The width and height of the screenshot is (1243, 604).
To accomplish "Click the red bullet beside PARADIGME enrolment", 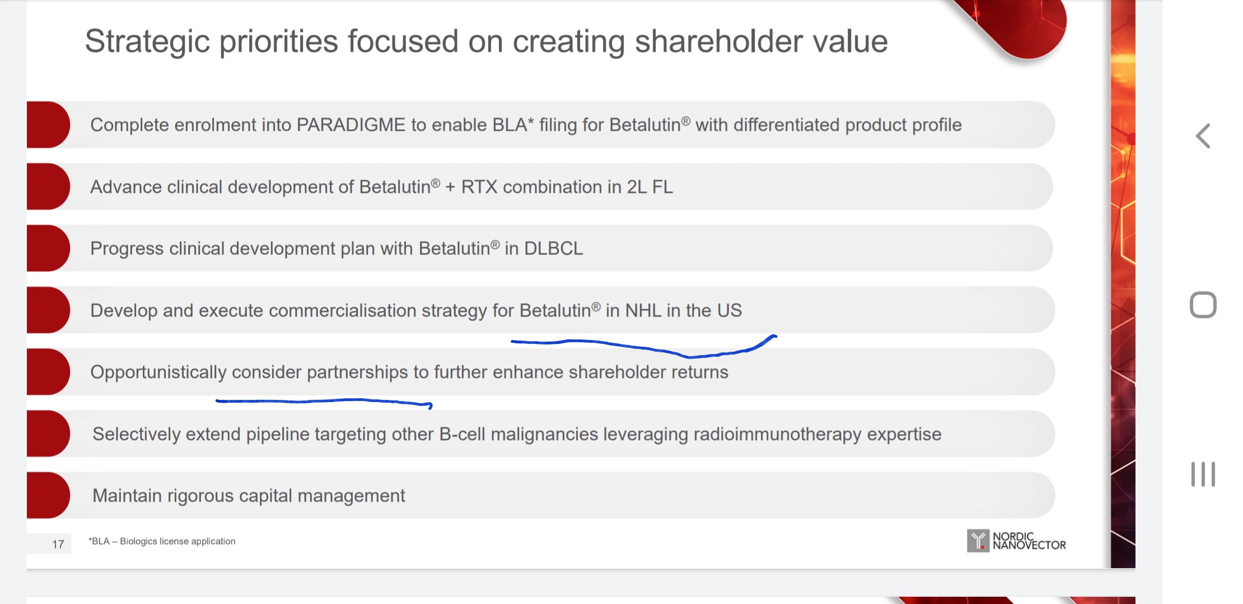I will [x=48, y=125].
